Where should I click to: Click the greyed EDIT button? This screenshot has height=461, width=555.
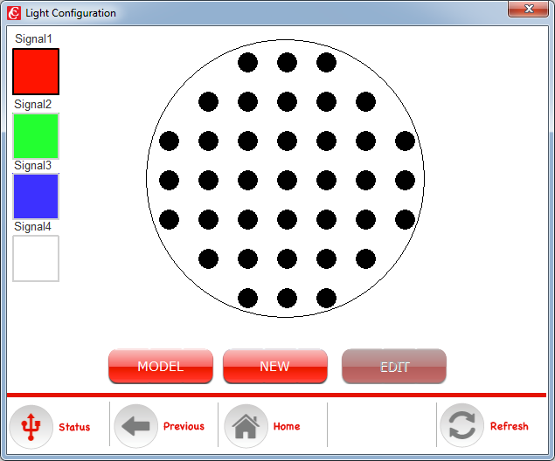point(394,366)
